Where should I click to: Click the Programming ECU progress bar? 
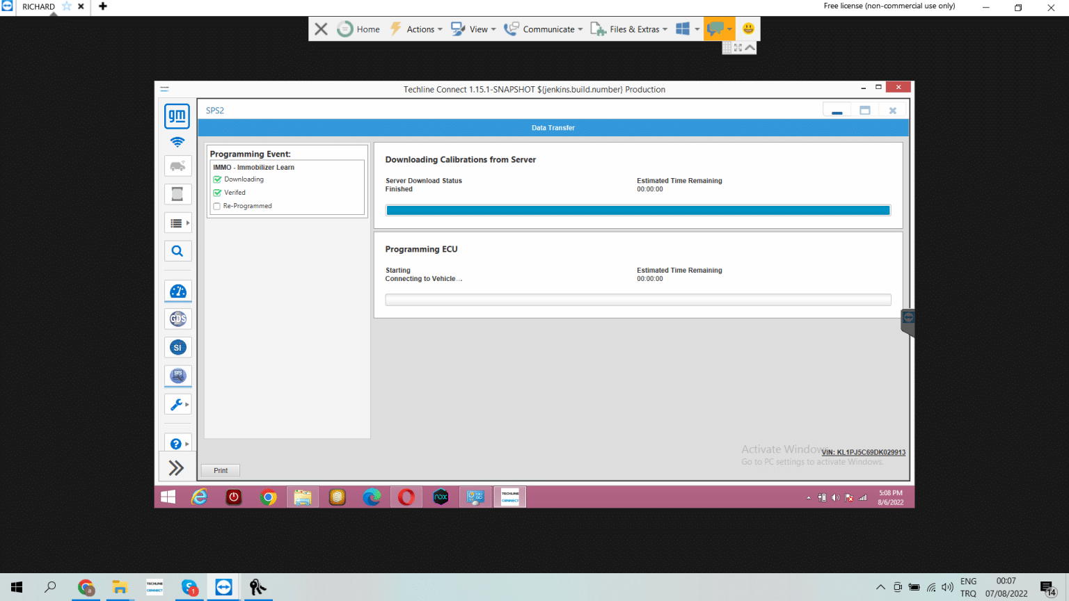[638, 300]
